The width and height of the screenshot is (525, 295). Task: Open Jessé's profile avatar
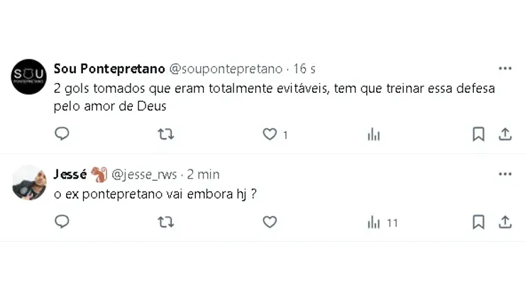pyautogui.click(x=29, y=182)
